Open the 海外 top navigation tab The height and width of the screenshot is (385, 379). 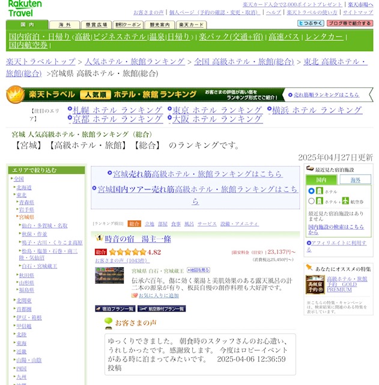(x=65, y=25)
